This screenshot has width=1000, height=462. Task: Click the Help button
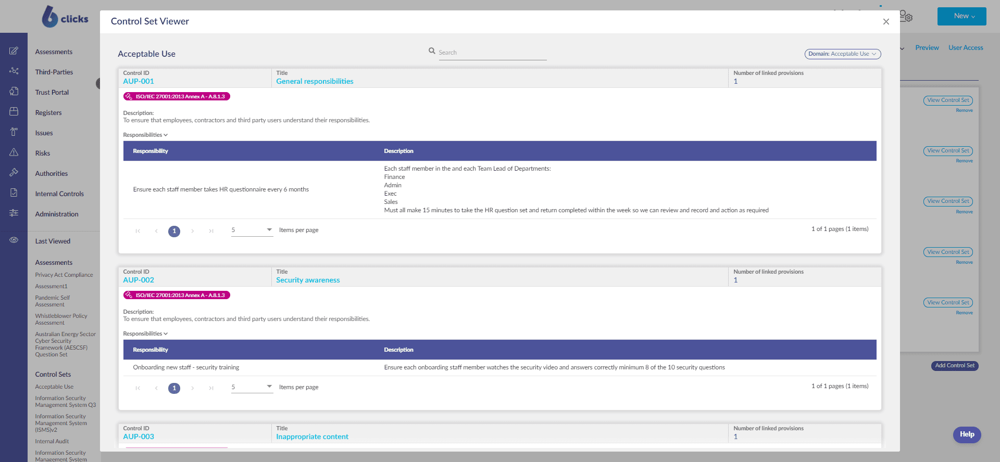(967, 434)
